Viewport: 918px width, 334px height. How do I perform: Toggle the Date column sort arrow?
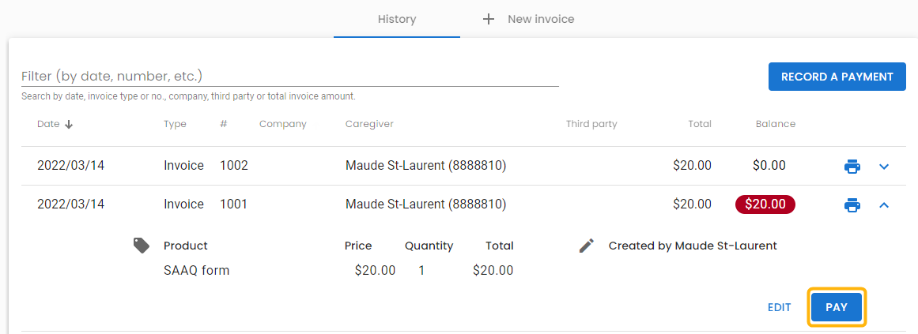69,124
